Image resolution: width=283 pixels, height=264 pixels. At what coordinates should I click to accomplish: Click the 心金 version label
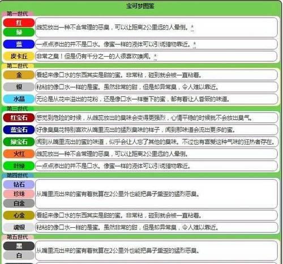coord(19,215)
